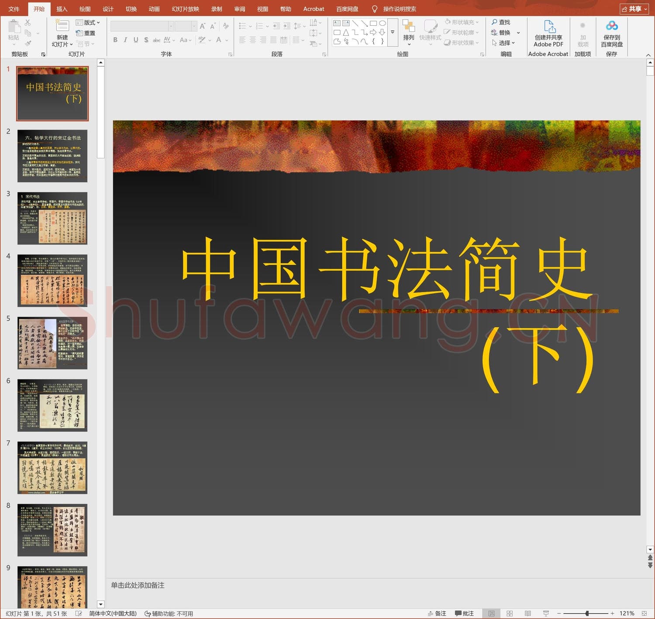Toggle the Notes (备注) pane
Image resolution: width=655 pixels, height=619 pixels.
coord(437,613)
